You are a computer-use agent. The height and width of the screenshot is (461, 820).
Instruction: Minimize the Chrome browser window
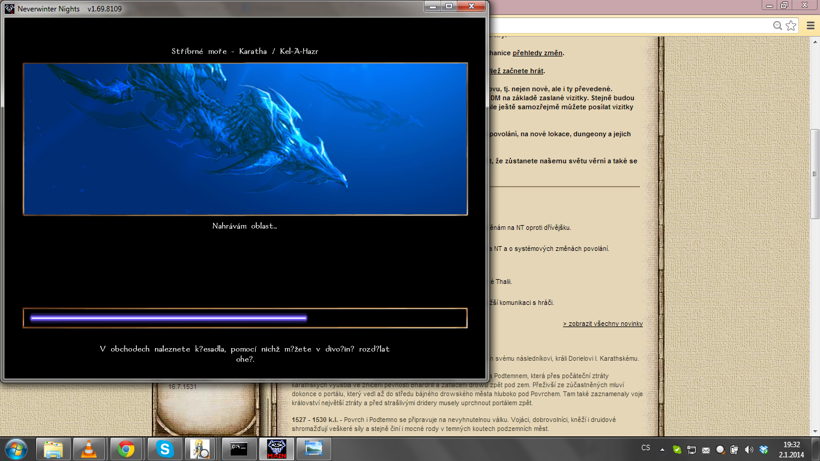[768, 5]
